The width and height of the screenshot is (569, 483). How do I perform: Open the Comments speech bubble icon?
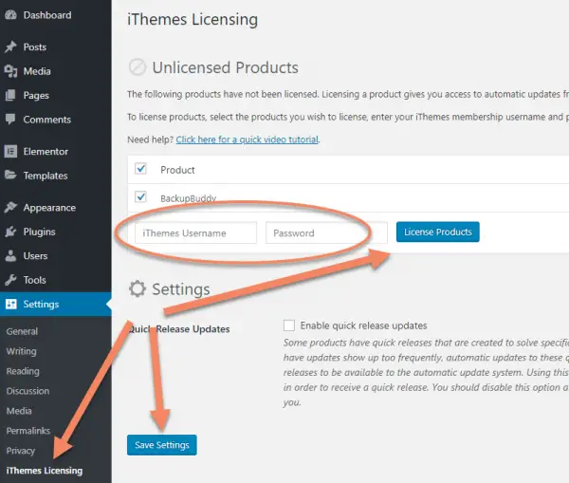click(10, 120)
